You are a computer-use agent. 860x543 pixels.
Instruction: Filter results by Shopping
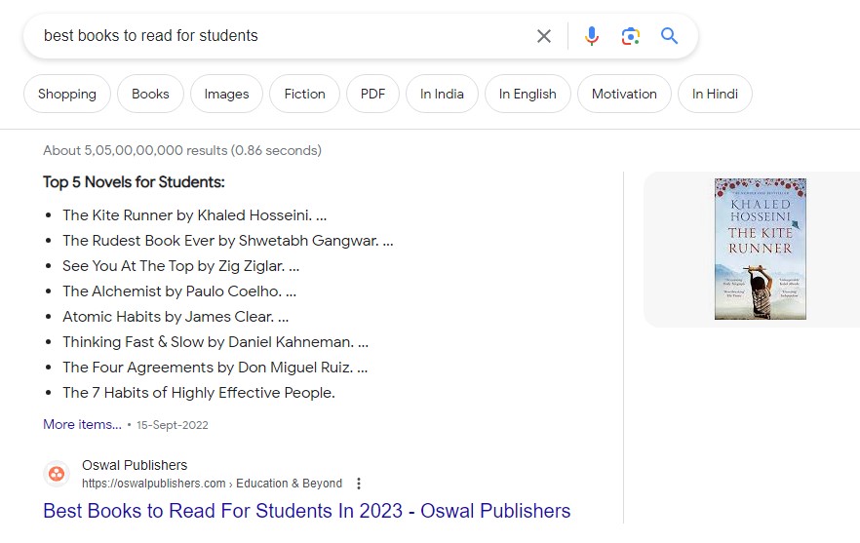pos(67,94)
